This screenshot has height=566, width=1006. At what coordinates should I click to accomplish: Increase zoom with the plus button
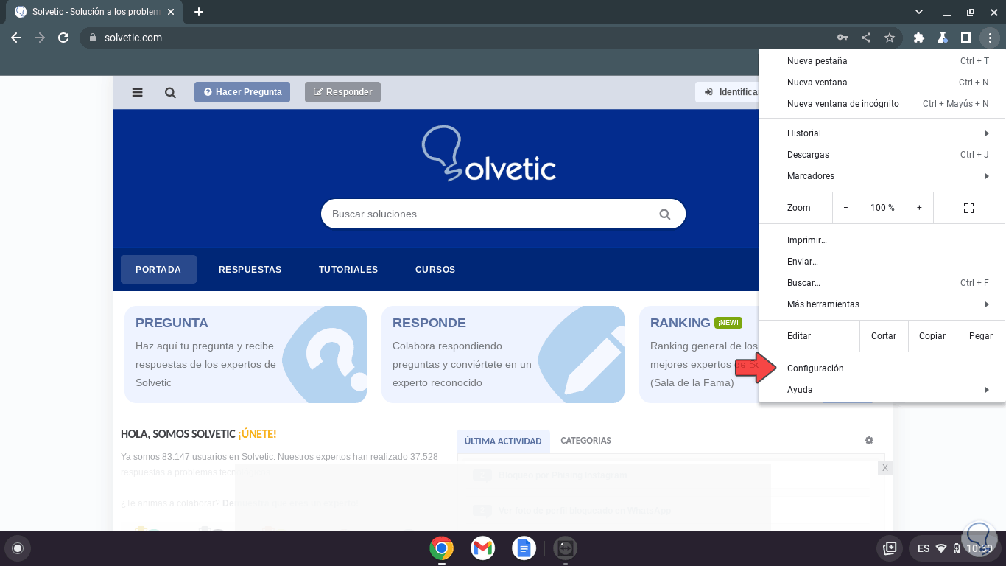click(919, 208)
